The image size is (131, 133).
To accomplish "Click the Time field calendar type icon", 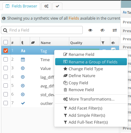I will [x=23, y=60].
